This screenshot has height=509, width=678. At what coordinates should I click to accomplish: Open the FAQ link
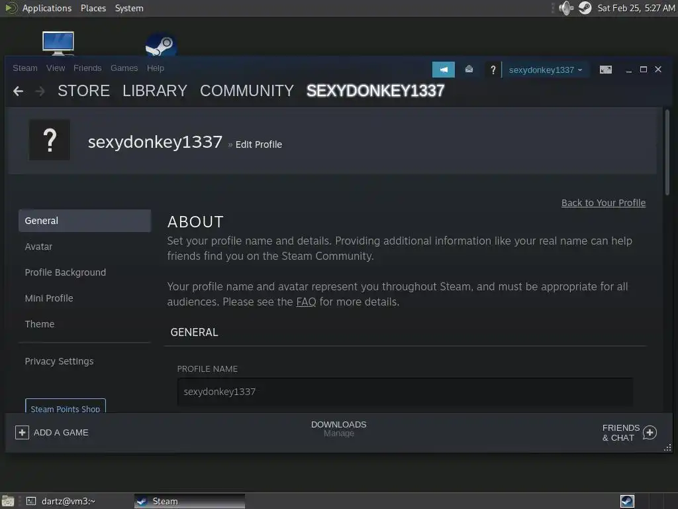point(306,302)
